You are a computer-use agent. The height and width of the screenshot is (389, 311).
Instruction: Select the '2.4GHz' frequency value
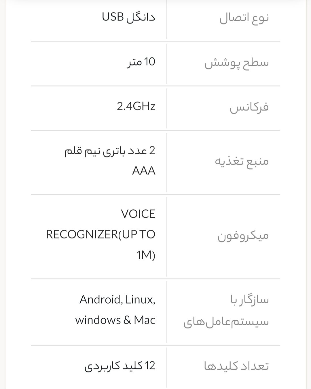(x=136, y=106)
